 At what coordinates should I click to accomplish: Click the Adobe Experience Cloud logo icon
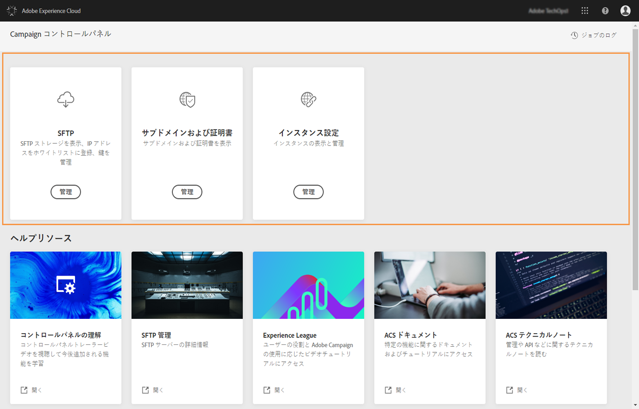(x=12, y=11)
